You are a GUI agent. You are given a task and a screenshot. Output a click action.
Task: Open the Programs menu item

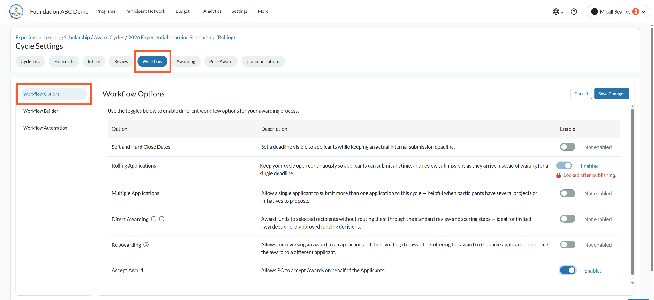(106, 11)
